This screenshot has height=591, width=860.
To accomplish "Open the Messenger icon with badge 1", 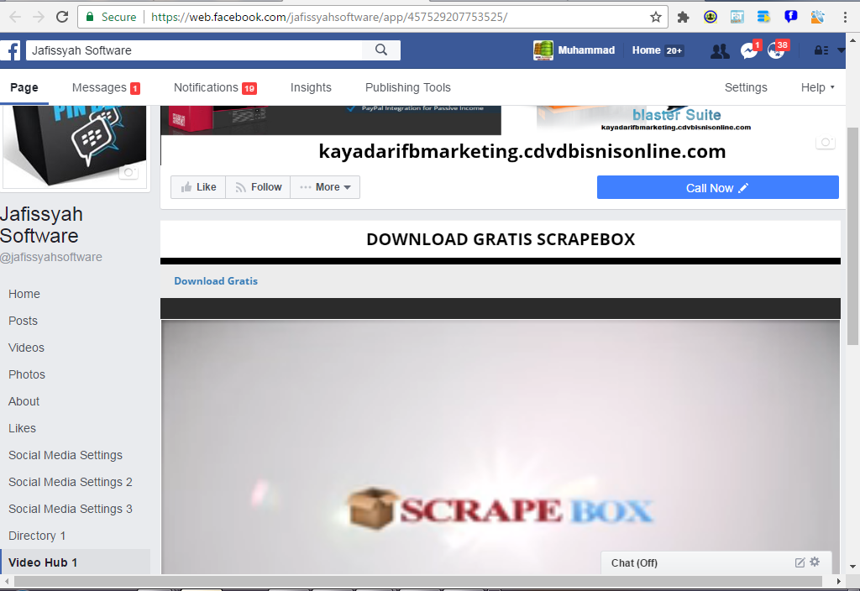I will click(748, 50).
